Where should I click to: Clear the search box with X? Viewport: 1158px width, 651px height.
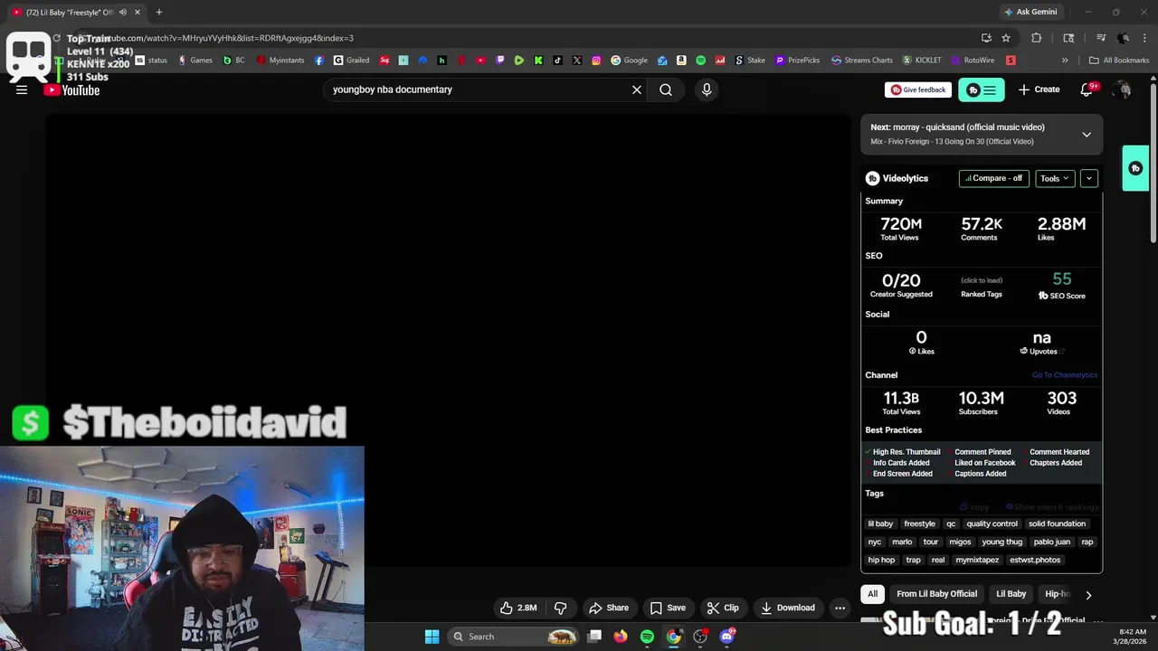(637, 90)
